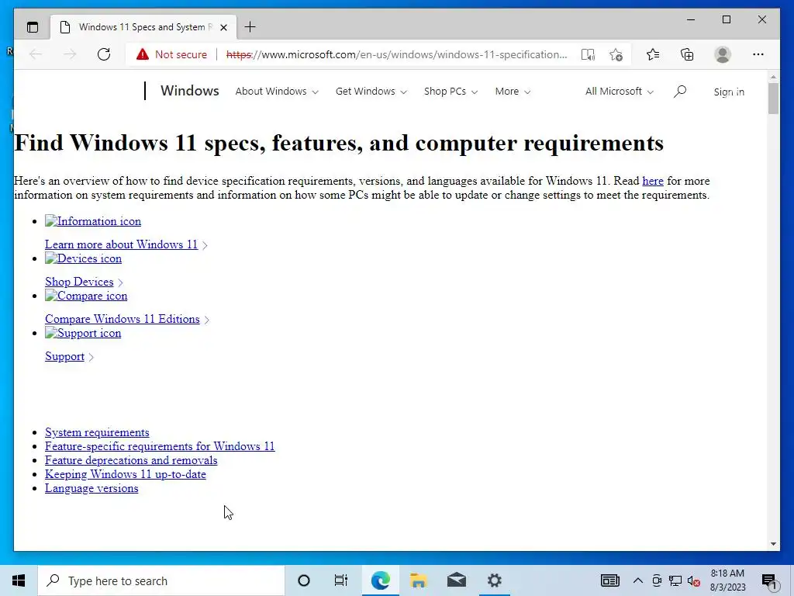This screenshot has width=794, height=596.
Task: Open Learn more about Windows 11
Action: [121, 244]
